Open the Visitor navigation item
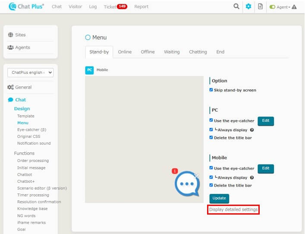305x234 pixels. point(75,6)
